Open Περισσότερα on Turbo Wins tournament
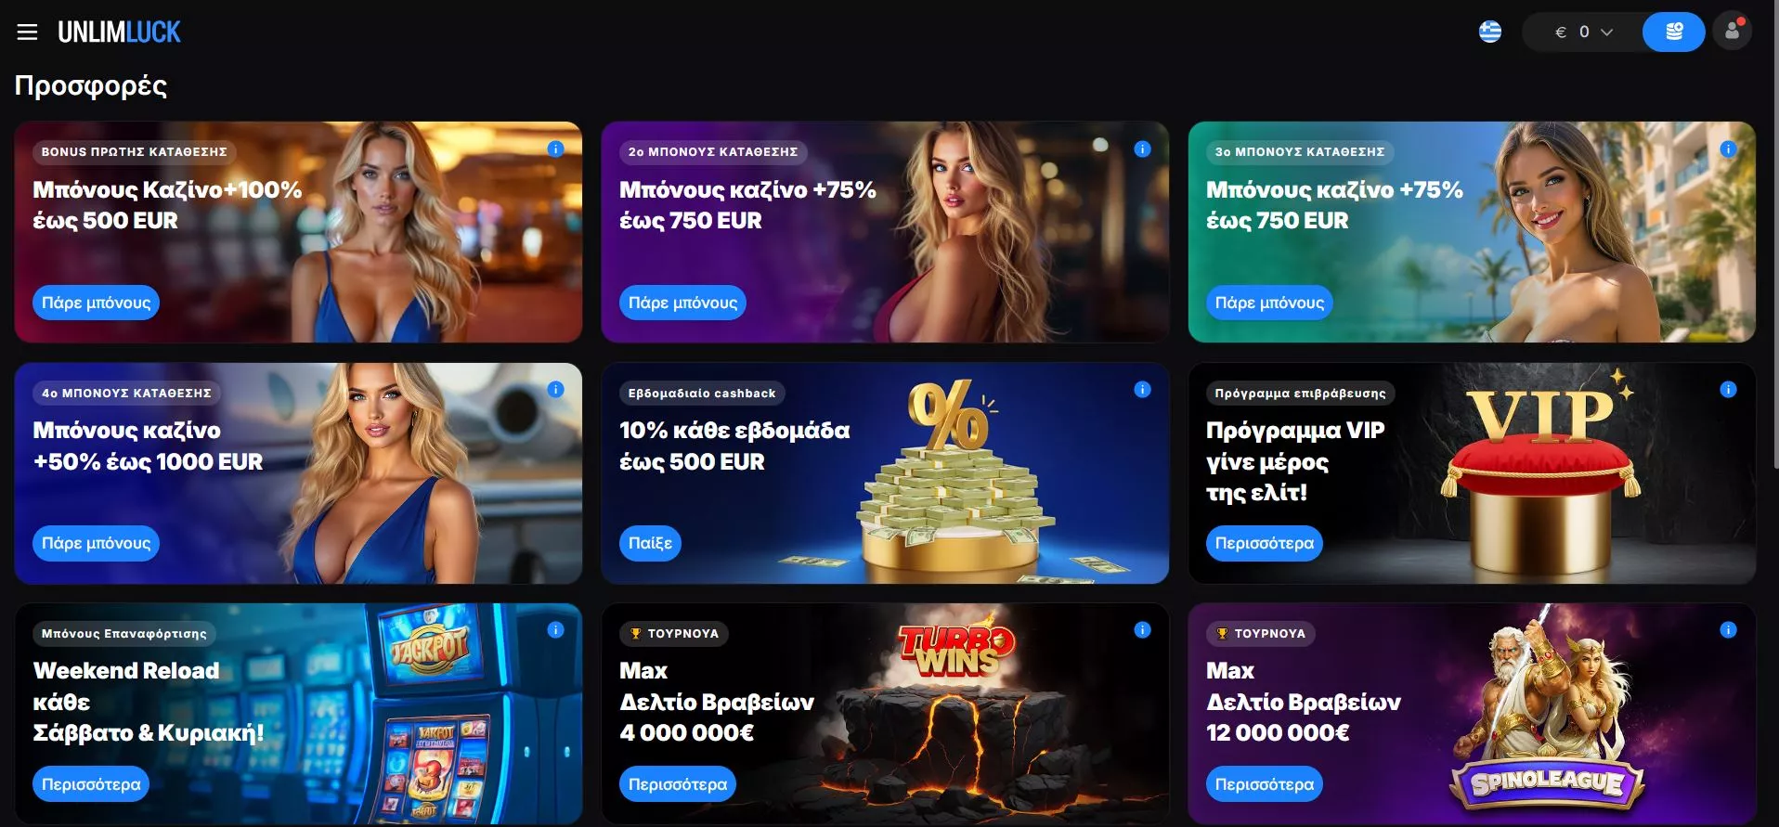This screenshot has height=827, width=1779. click(678, 784)
